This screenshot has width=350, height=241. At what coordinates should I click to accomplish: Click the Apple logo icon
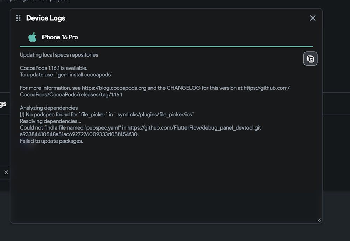pos(33,37)
